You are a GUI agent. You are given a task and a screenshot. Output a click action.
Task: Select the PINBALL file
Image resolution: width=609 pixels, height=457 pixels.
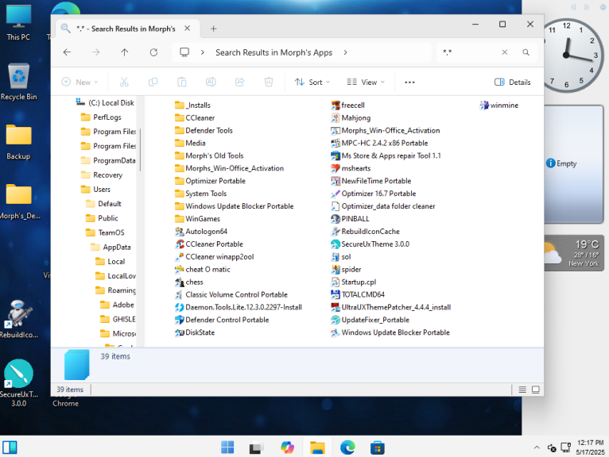[x=350, y=219]
